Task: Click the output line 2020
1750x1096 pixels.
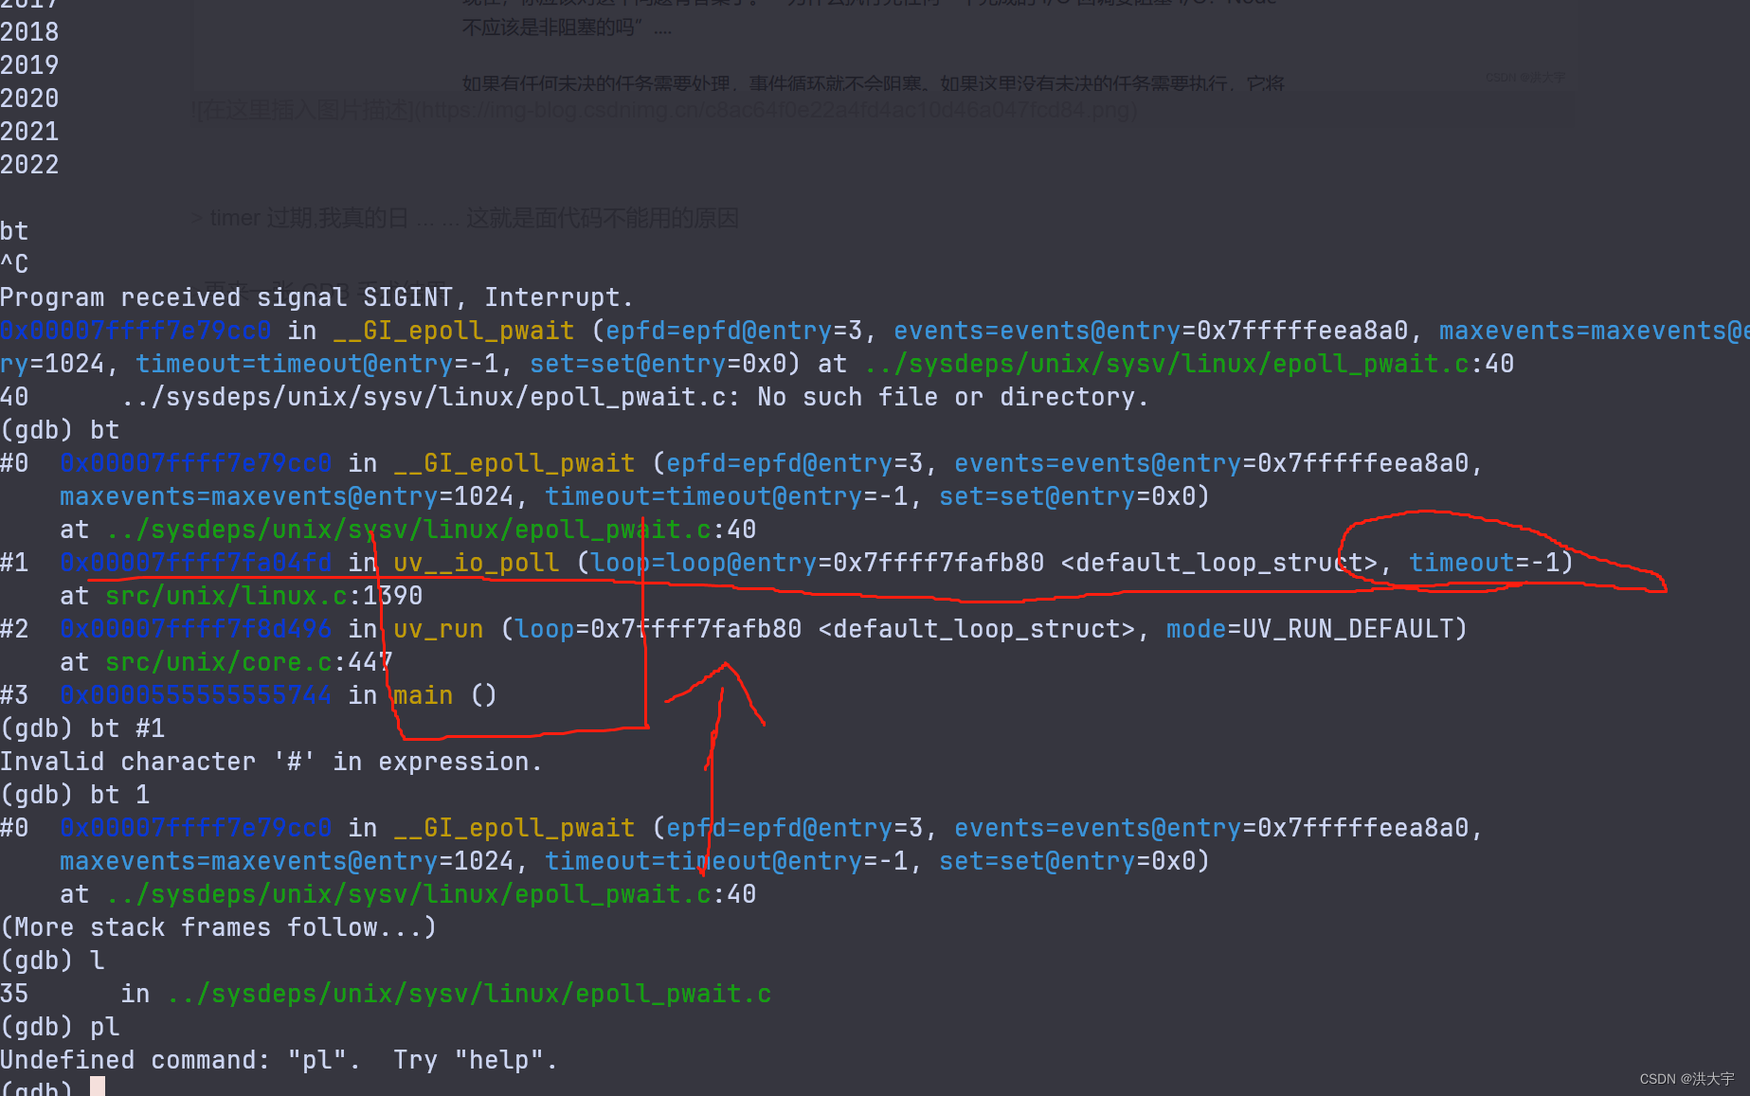Action: click(x=29, y=99)
